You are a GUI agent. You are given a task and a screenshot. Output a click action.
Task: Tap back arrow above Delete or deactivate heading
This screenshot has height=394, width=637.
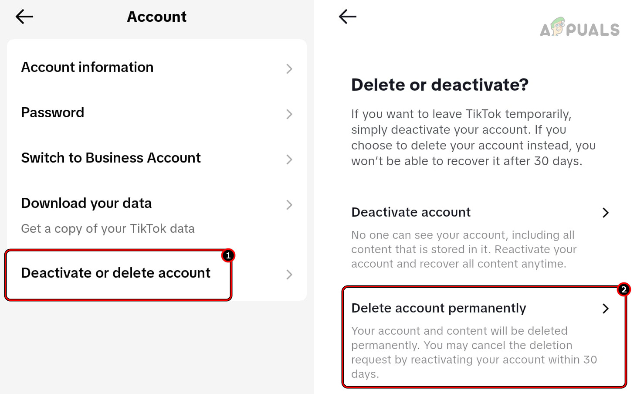point(347,17)
